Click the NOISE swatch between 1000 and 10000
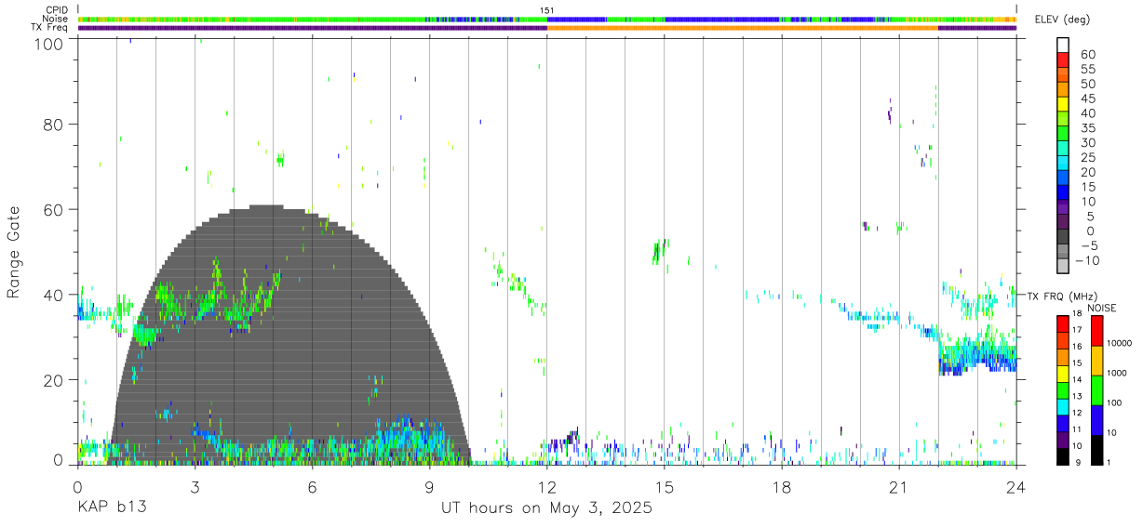This screenshot has width=1143, height=527. coord(1096,360)
